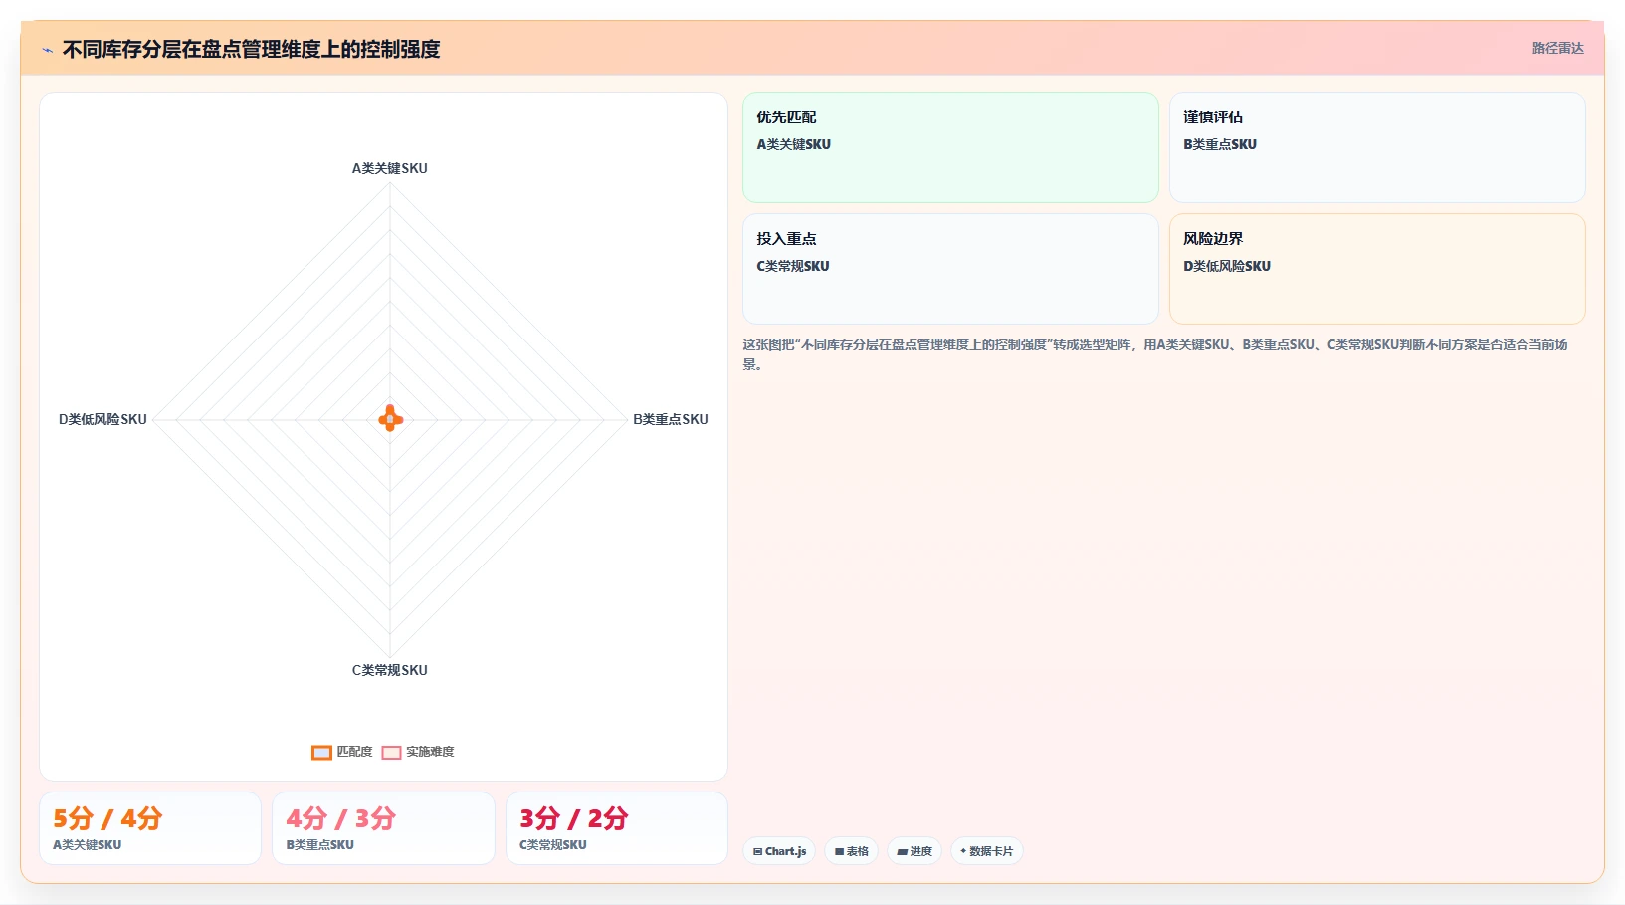Click the D类低风险SKU radar axis label
The width and height of the screenshot is (1625, 905).
[x=102, y=419]
